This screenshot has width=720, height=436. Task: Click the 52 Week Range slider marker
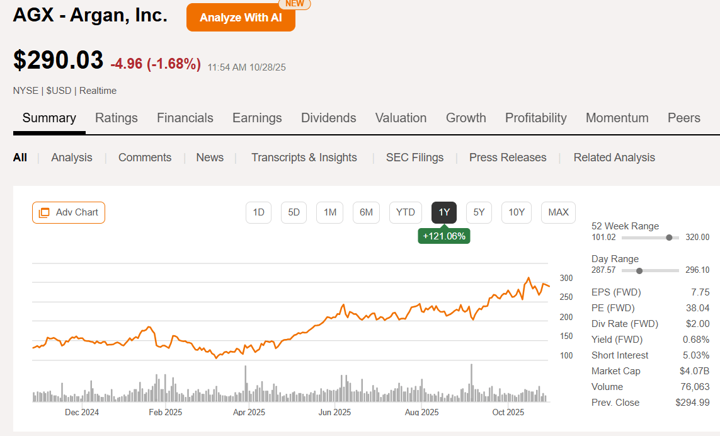coord(669,238)
